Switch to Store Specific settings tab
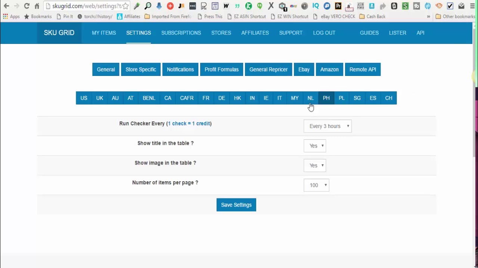478x268 pixels. click(x=141, y=70)
